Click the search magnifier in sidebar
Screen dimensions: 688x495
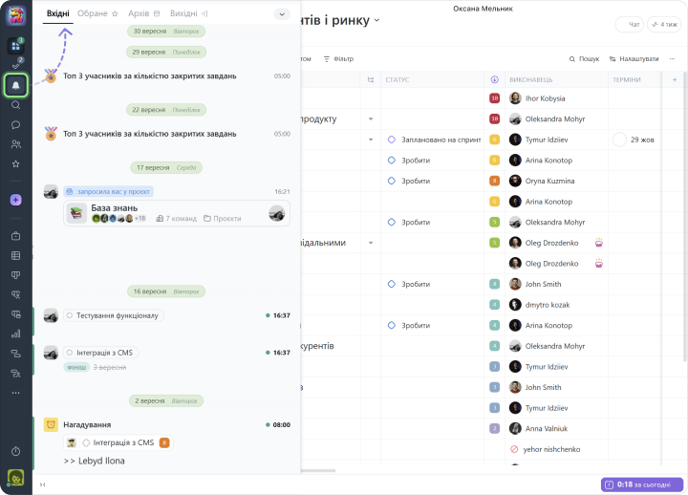(x=15, y=105)
